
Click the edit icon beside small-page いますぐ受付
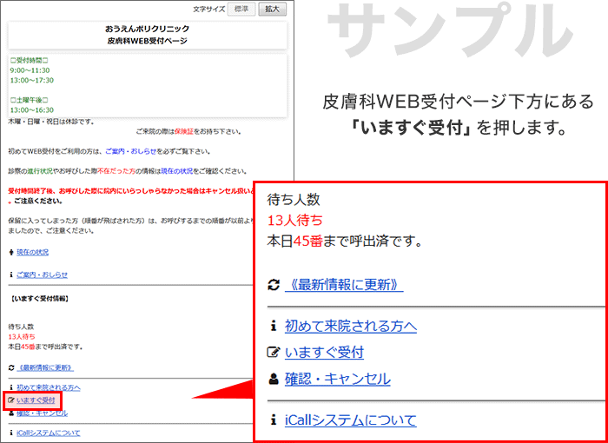(11, 400)
